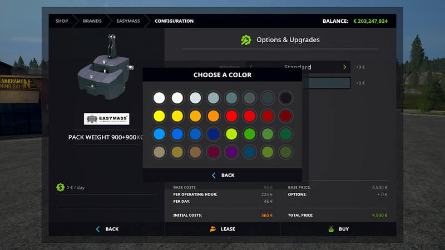This screenshot has height=250, width=445.
Task: Click the Easymass brand logo
Action: click(x=106, y=119)
